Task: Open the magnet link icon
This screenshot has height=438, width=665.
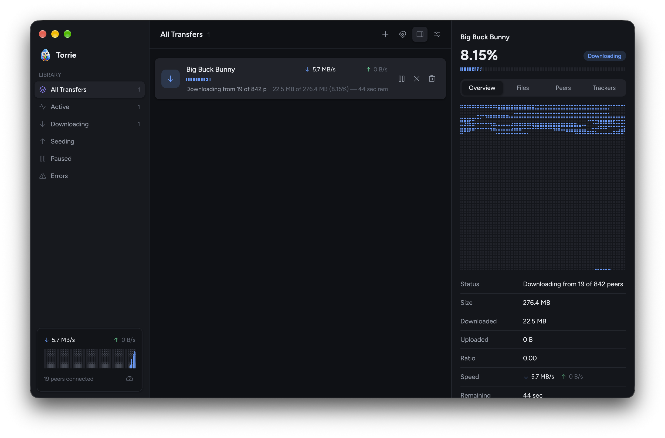Action: [x=402, y=34]
